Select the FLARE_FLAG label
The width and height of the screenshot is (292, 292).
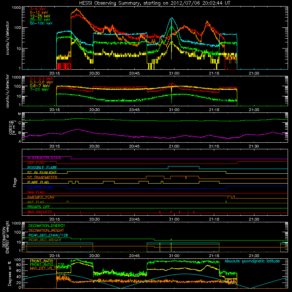(x=38, y=182)
